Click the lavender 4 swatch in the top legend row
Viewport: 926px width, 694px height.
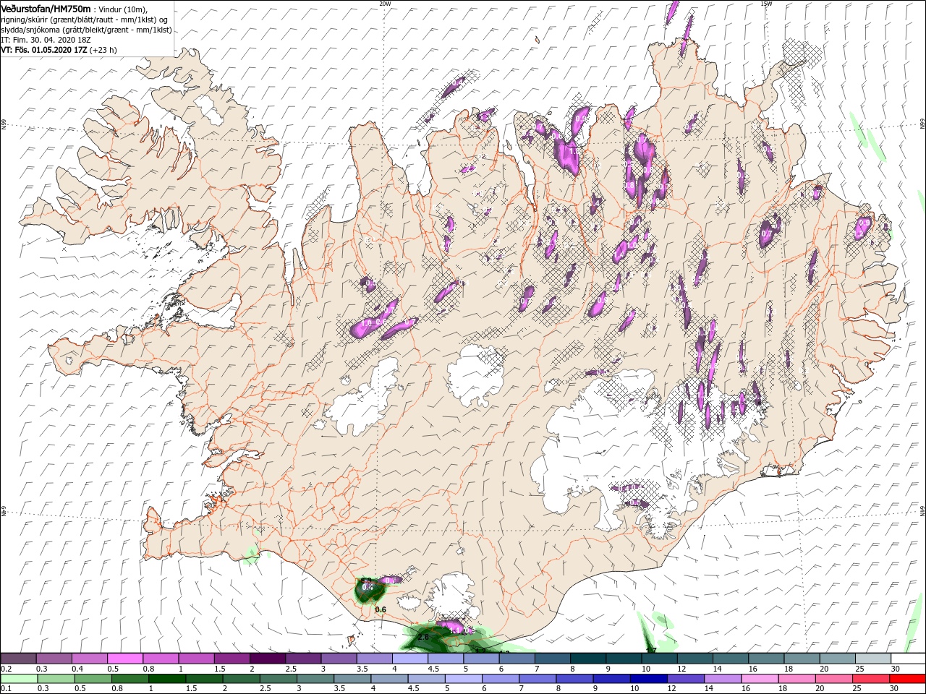point(409,659)
